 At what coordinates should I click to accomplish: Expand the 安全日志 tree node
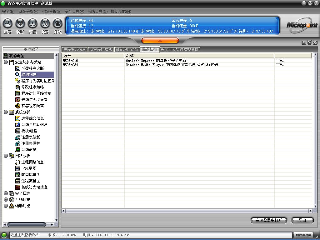[x=6, y=193]
